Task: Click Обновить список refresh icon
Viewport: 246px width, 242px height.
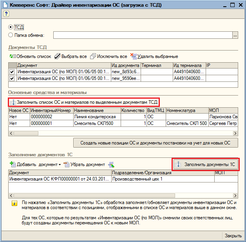Action: (11, 56)
